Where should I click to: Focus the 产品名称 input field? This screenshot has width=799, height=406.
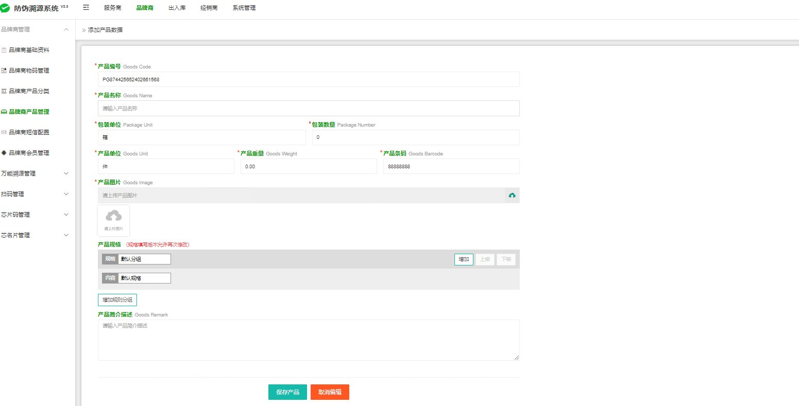[308, 109]
